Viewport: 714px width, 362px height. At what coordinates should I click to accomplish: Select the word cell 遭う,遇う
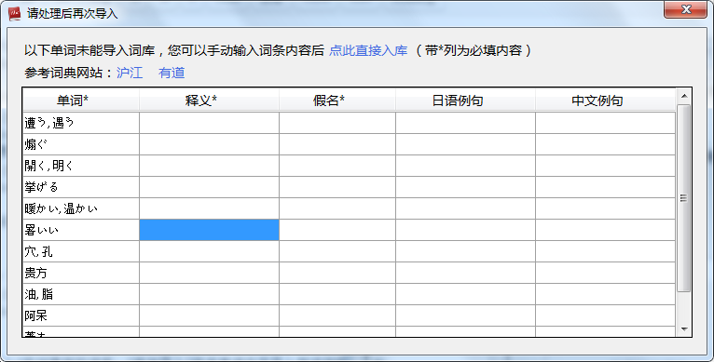[81, 123]
